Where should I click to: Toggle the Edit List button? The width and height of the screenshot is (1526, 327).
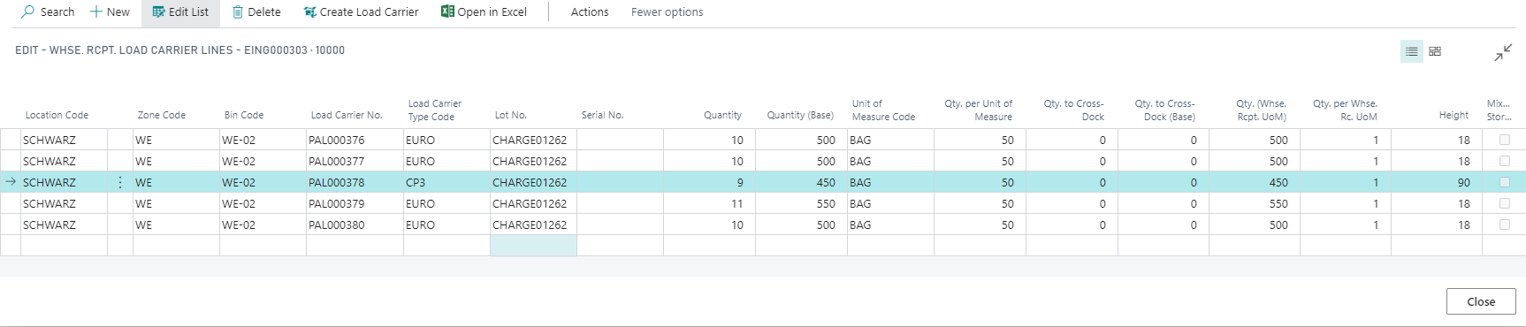coord(180,11)
